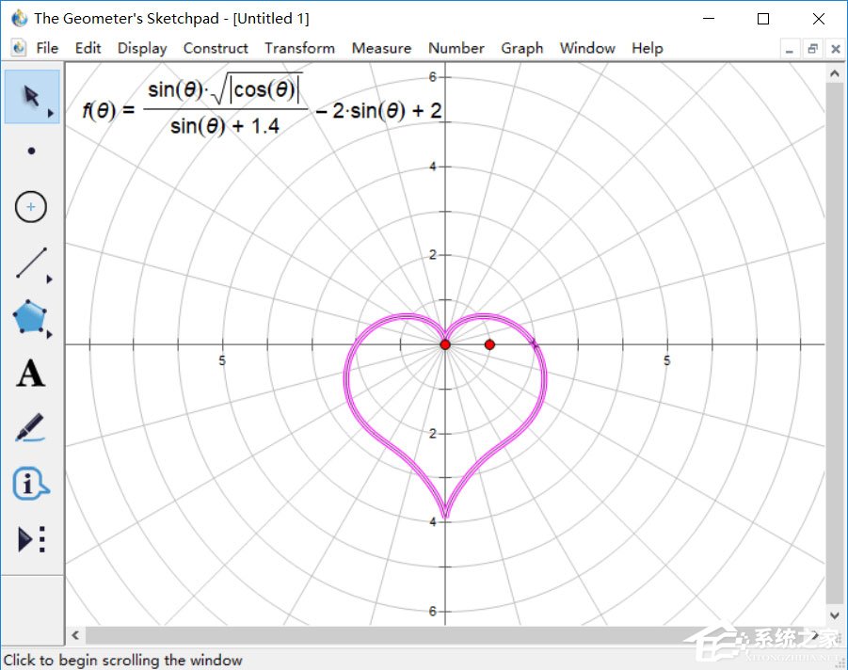Click the vertical scrollbar up arrow
This screenshot has width=848, height=670.
(x=835, y=73)
